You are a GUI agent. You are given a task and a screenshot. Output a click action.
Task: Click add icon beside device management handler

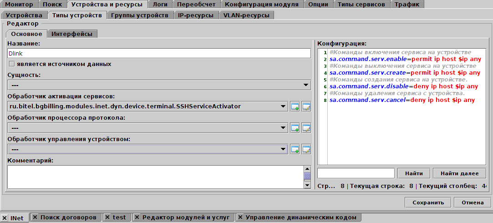coord(295,149)
